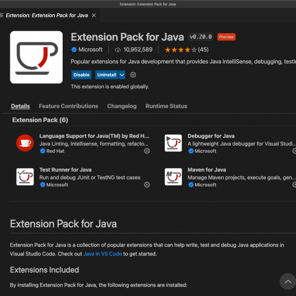Click the Maven for Java icon
Viewport: 296px width, 296px height.
click(x=173, y=176)
